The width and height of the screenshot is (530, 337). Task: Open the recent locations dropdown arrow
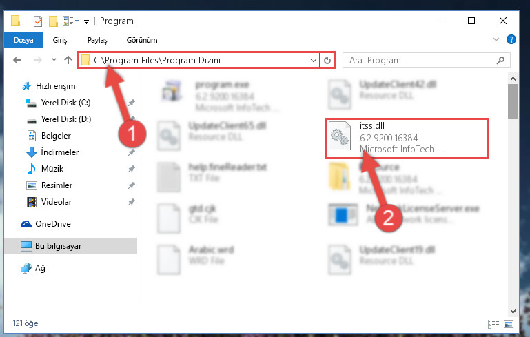[54, 60]
